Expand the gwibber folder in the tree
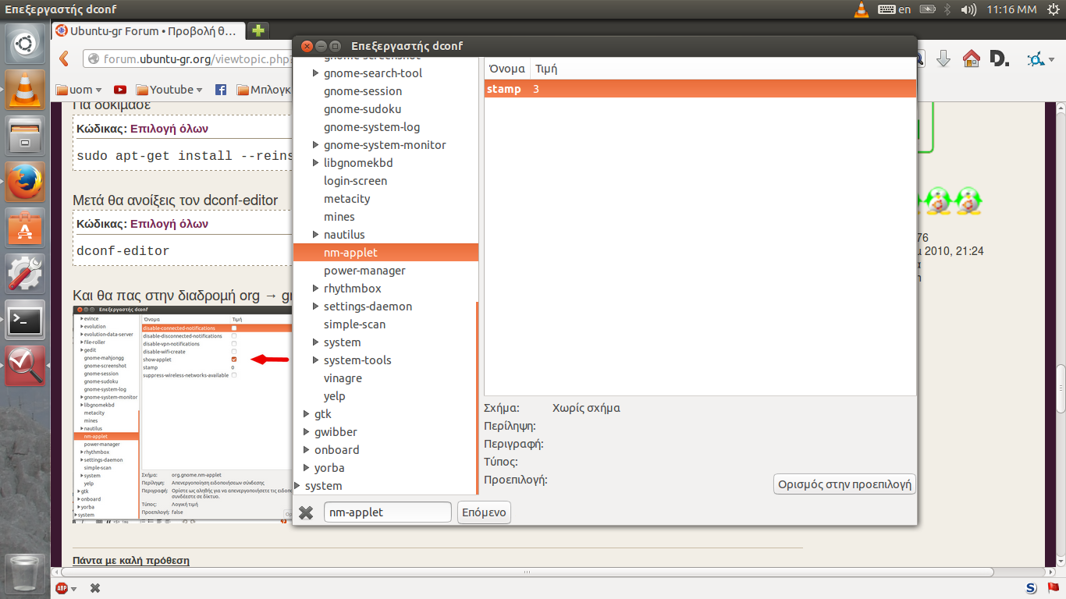The height and width of the screenshot is (599, 1066). coord(307,432)
